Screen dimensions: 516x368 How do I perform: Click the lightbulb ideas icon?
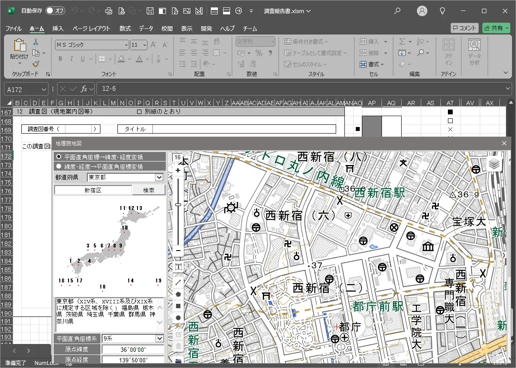tap(442, 11)
